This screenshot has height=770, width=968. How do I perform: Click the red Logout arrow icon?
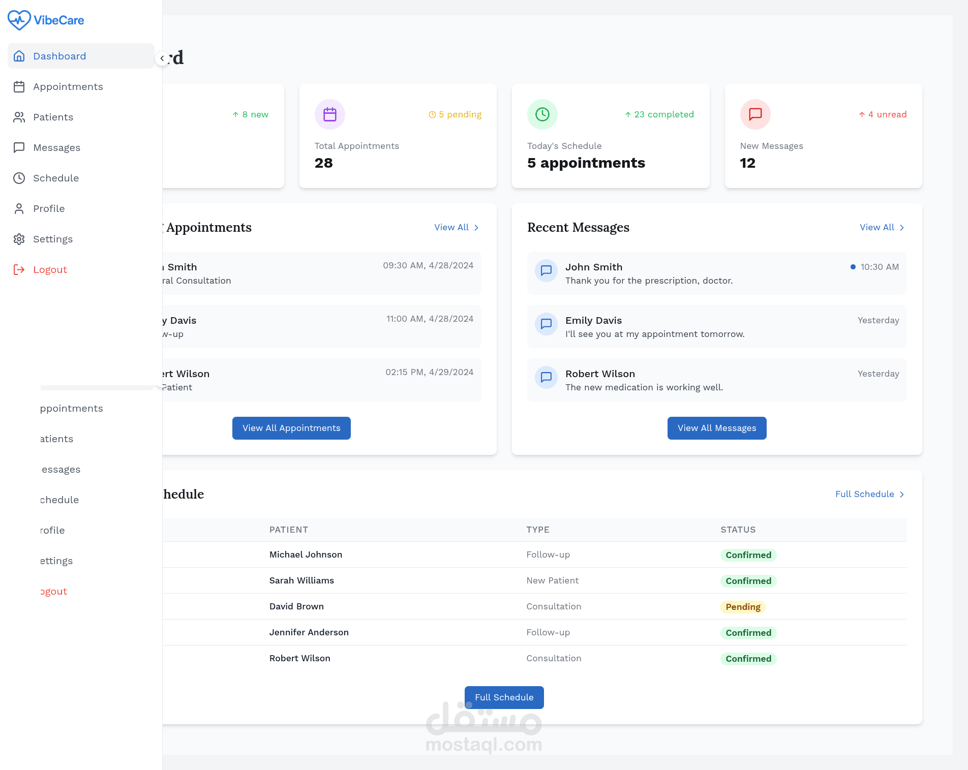click(19, 269)
